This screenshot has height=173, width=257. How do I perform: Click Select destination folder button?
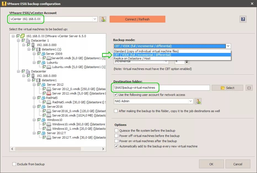227,88
